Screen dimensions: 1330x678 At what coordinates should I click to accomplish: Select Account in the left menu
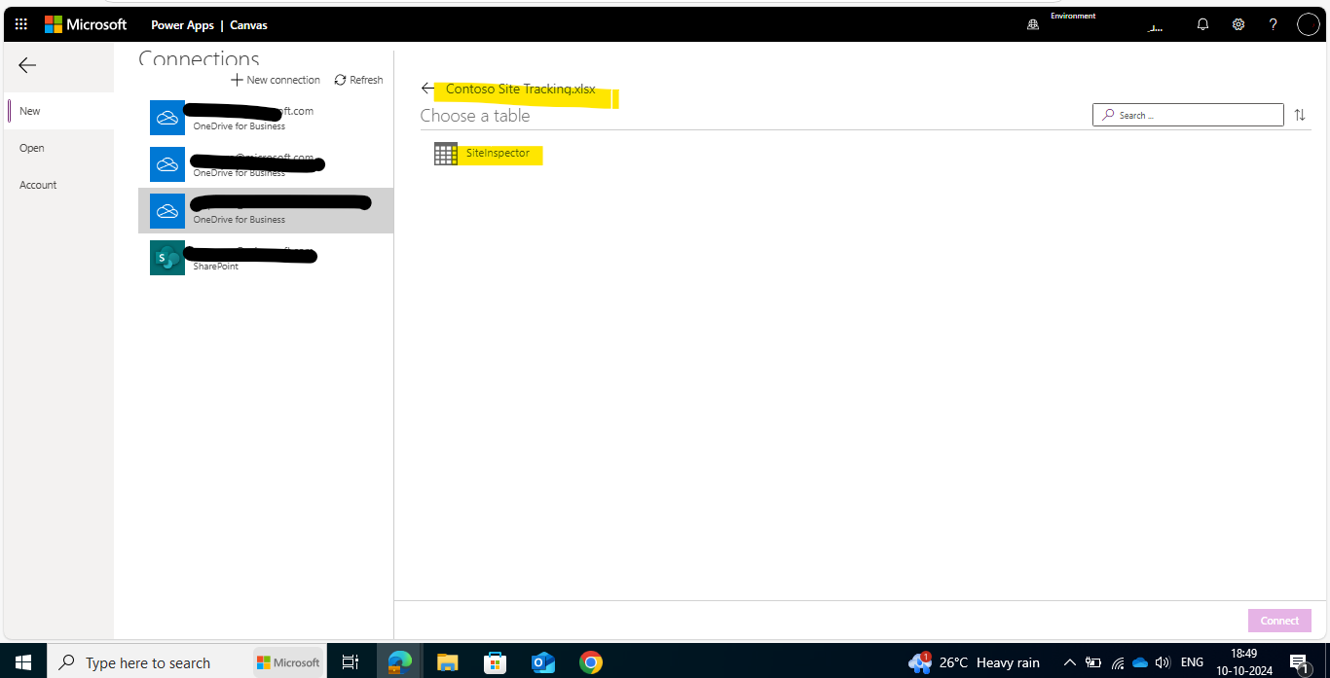pos(59,185)
